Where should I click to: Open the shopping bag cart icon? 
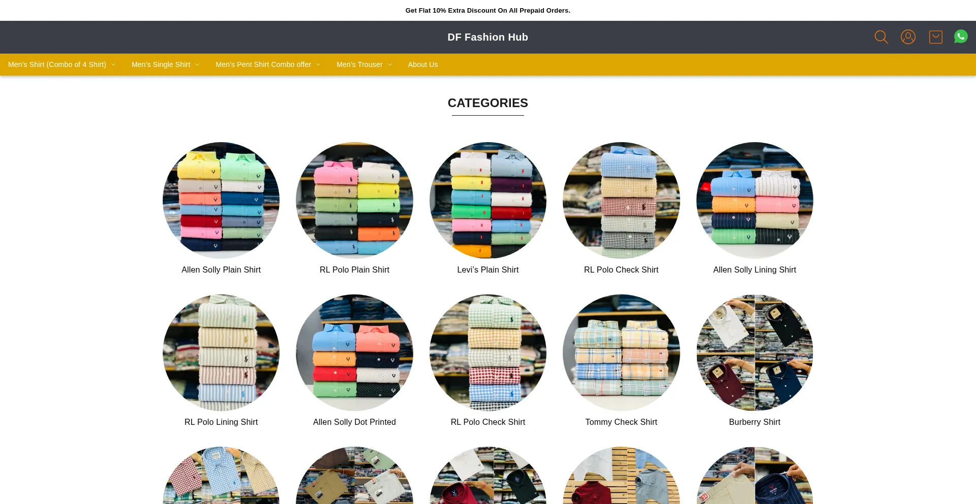coord(935,37)
